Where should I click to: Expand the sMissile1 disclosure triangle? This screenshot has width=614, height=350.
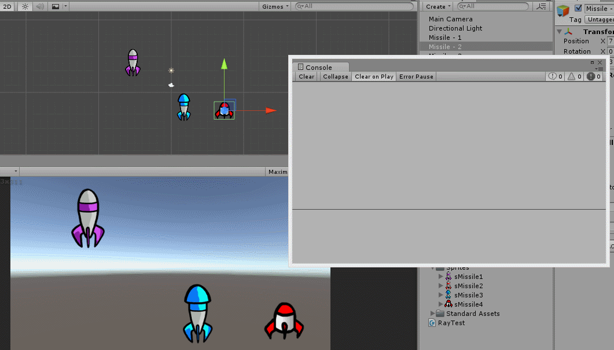442,277
